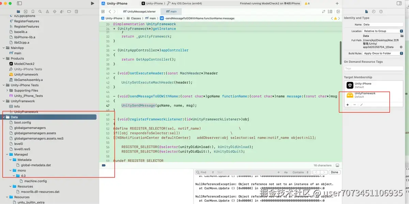Toggle the left navigator sidebar
Image resolution: width=409 pixels, height=204 pixels.
[x=19, y=3]
